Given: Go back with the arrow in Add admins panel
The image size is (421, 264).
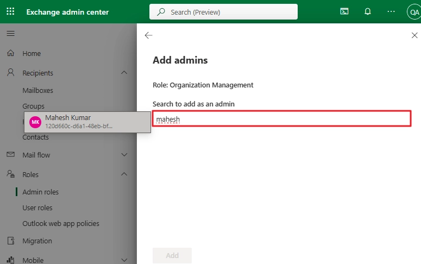Looking at the screenshot, I should tap(148, 35).
